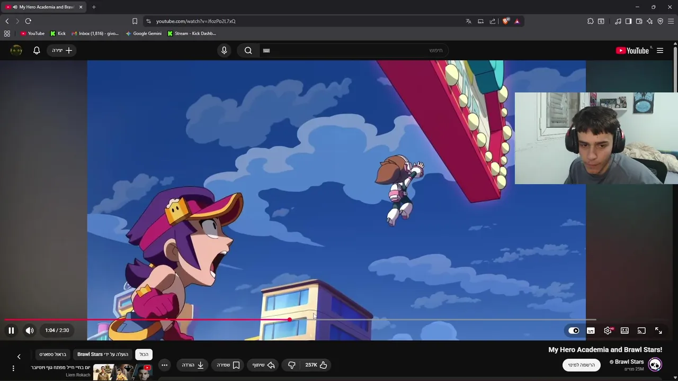Click the 1:04 / 2:30 time display
Image resolution: width=678 pixels, height=381 pixels.
(x=57, y=330)
